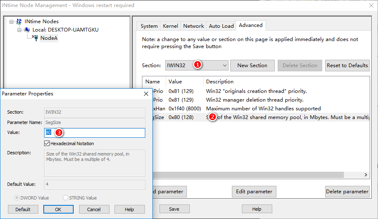
Task: Click the Save button in main window
Action: [x=174, y=209]
